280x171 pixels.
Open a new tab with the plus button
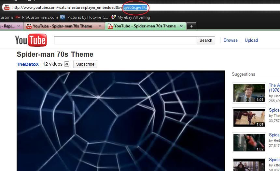coord(191,26)
